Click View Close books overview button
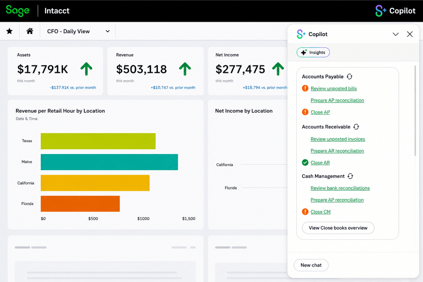 click(338, 228)
